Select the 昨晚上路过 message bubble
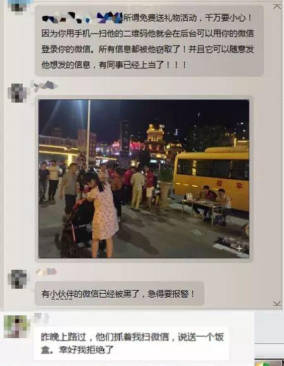Screen dimensions: 284x366 click(132, 343)
